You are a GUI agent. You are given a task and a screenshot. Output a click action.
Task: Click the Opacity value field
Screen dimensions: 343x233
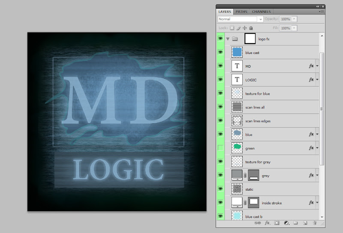pyautogui.click(x=286, y=19)
